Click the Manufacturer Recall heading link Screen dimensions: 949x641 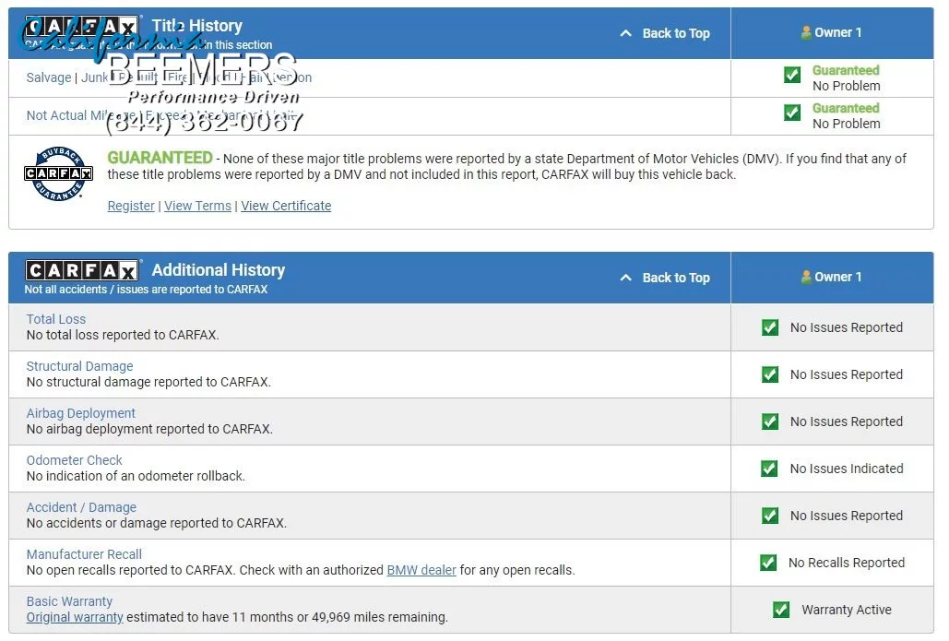(84, 554)
